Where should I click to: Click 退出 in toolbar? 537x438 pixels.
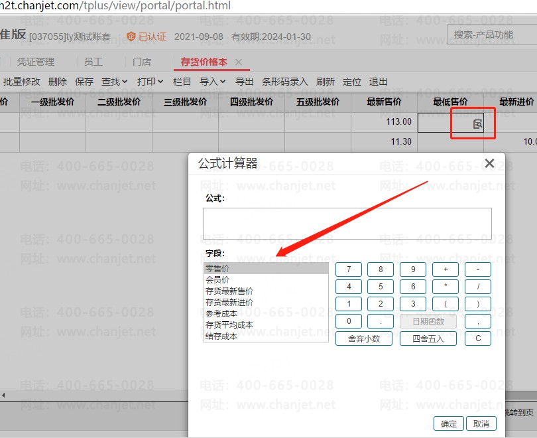pyautogui.click(x=378, y=82)
